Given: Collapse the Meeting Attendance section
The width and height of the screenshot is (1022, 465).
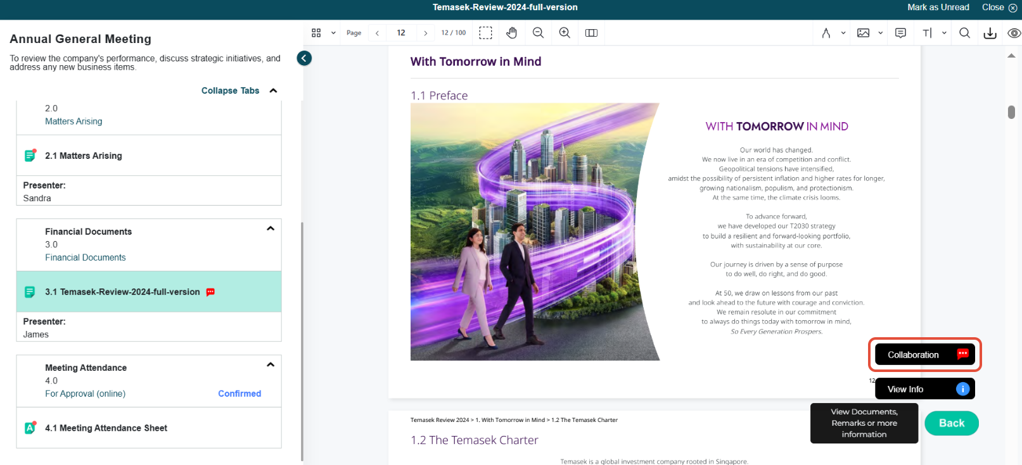Looking at the screenshot, I should 271,364.
